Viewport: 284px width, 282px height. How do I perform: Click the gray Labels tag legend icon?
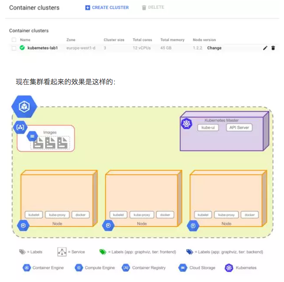click(x=22, y=252)
